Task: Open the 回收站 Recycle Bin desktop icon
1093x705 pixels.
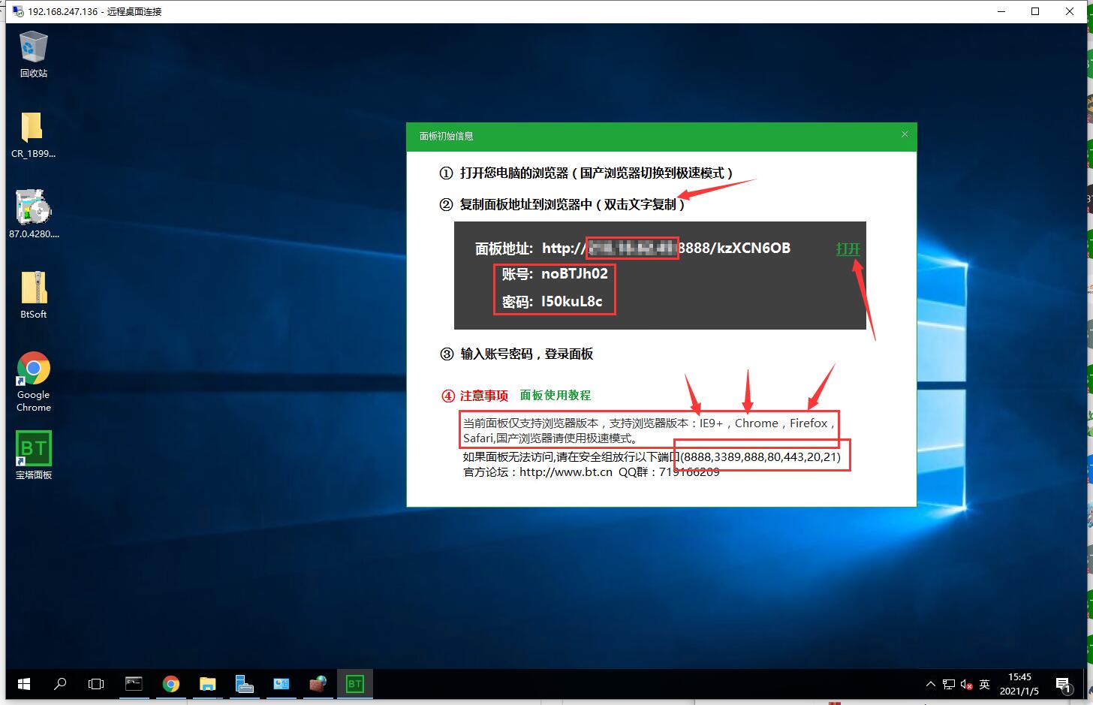Action: (x=33, y=54)
